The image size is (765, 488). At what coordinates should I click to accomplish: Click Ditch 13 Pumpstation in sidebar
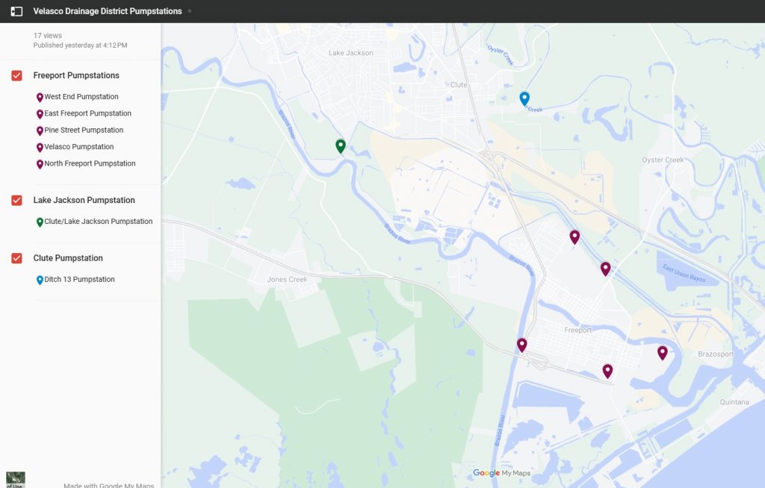(x=79, y=280)
